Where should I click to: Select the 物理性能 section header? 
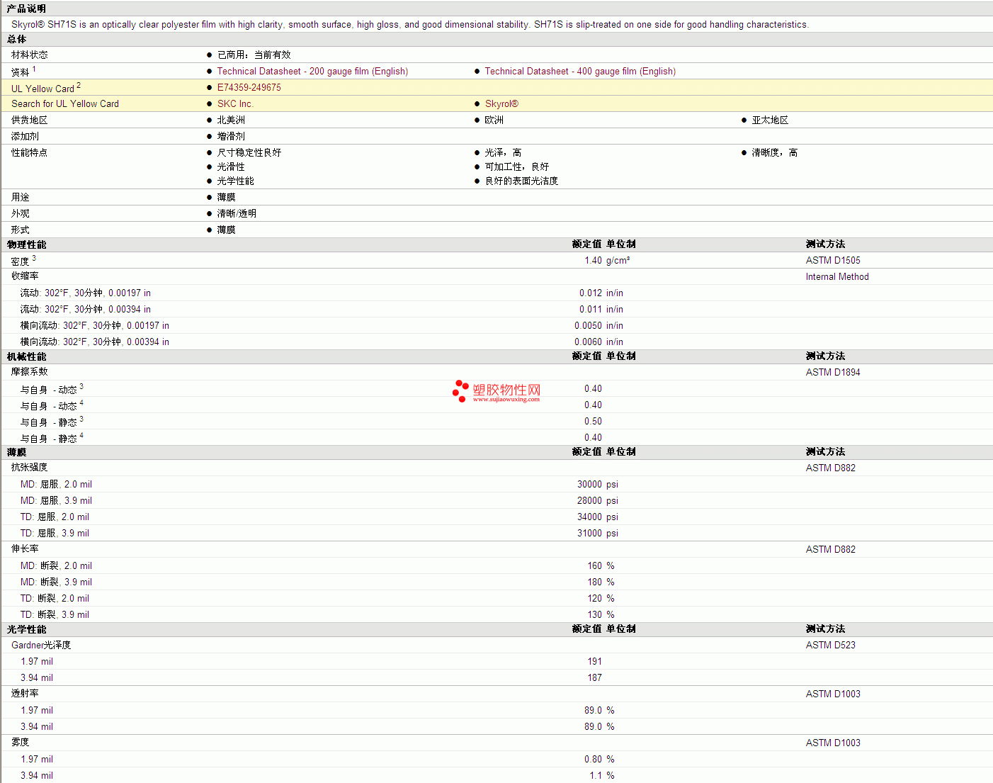tap(26, 244)
